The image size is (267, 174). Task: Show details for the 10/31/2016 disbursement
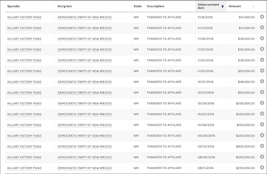pyautogui.click(x=262, y=81)
